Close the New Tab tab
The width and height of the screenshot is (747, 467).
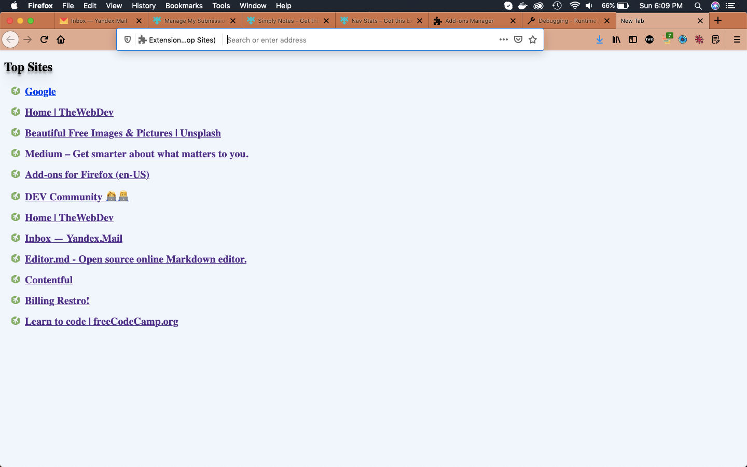[700, 21]
